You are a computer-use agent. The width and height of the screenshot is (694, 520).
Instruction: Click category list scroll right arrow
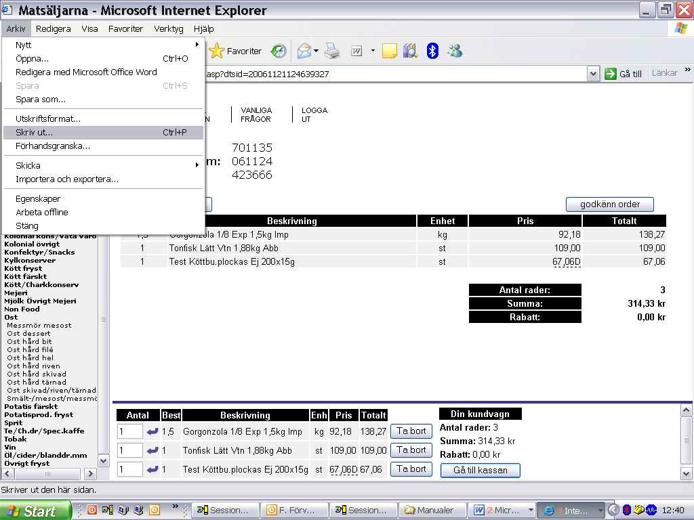click(x=90, y=473)
